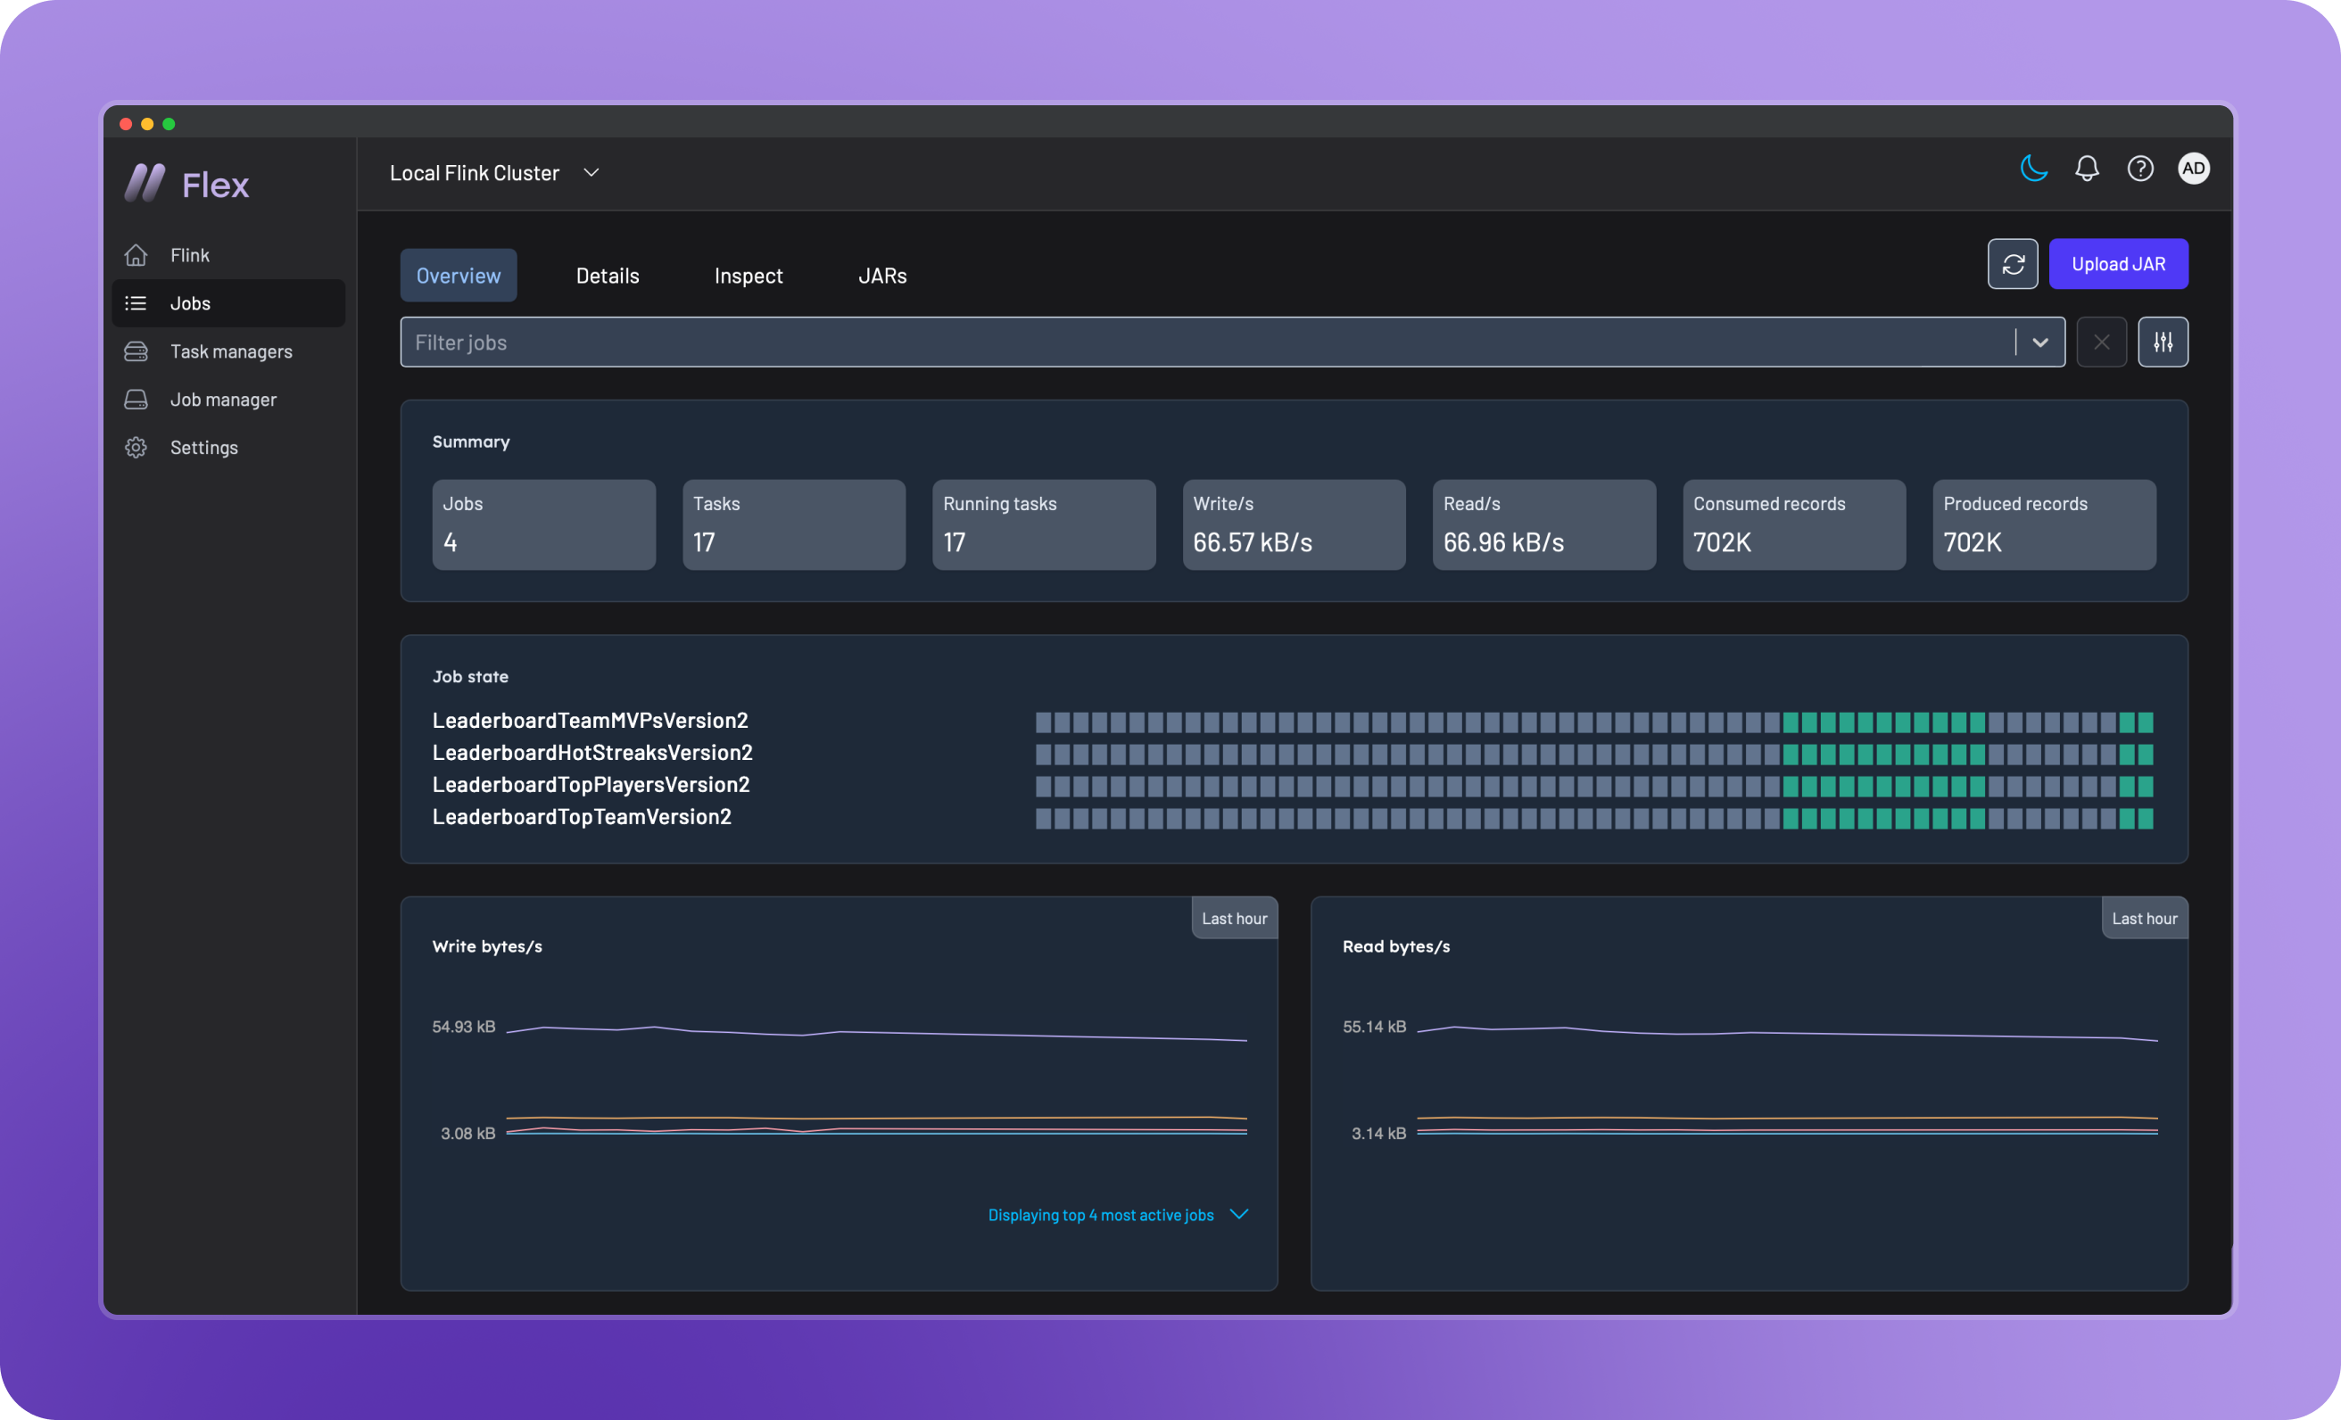This screenshot has width=2341, height=1420.
Task: Expand Displaying top 4 most active jobs
Action: [1117, 1215]
